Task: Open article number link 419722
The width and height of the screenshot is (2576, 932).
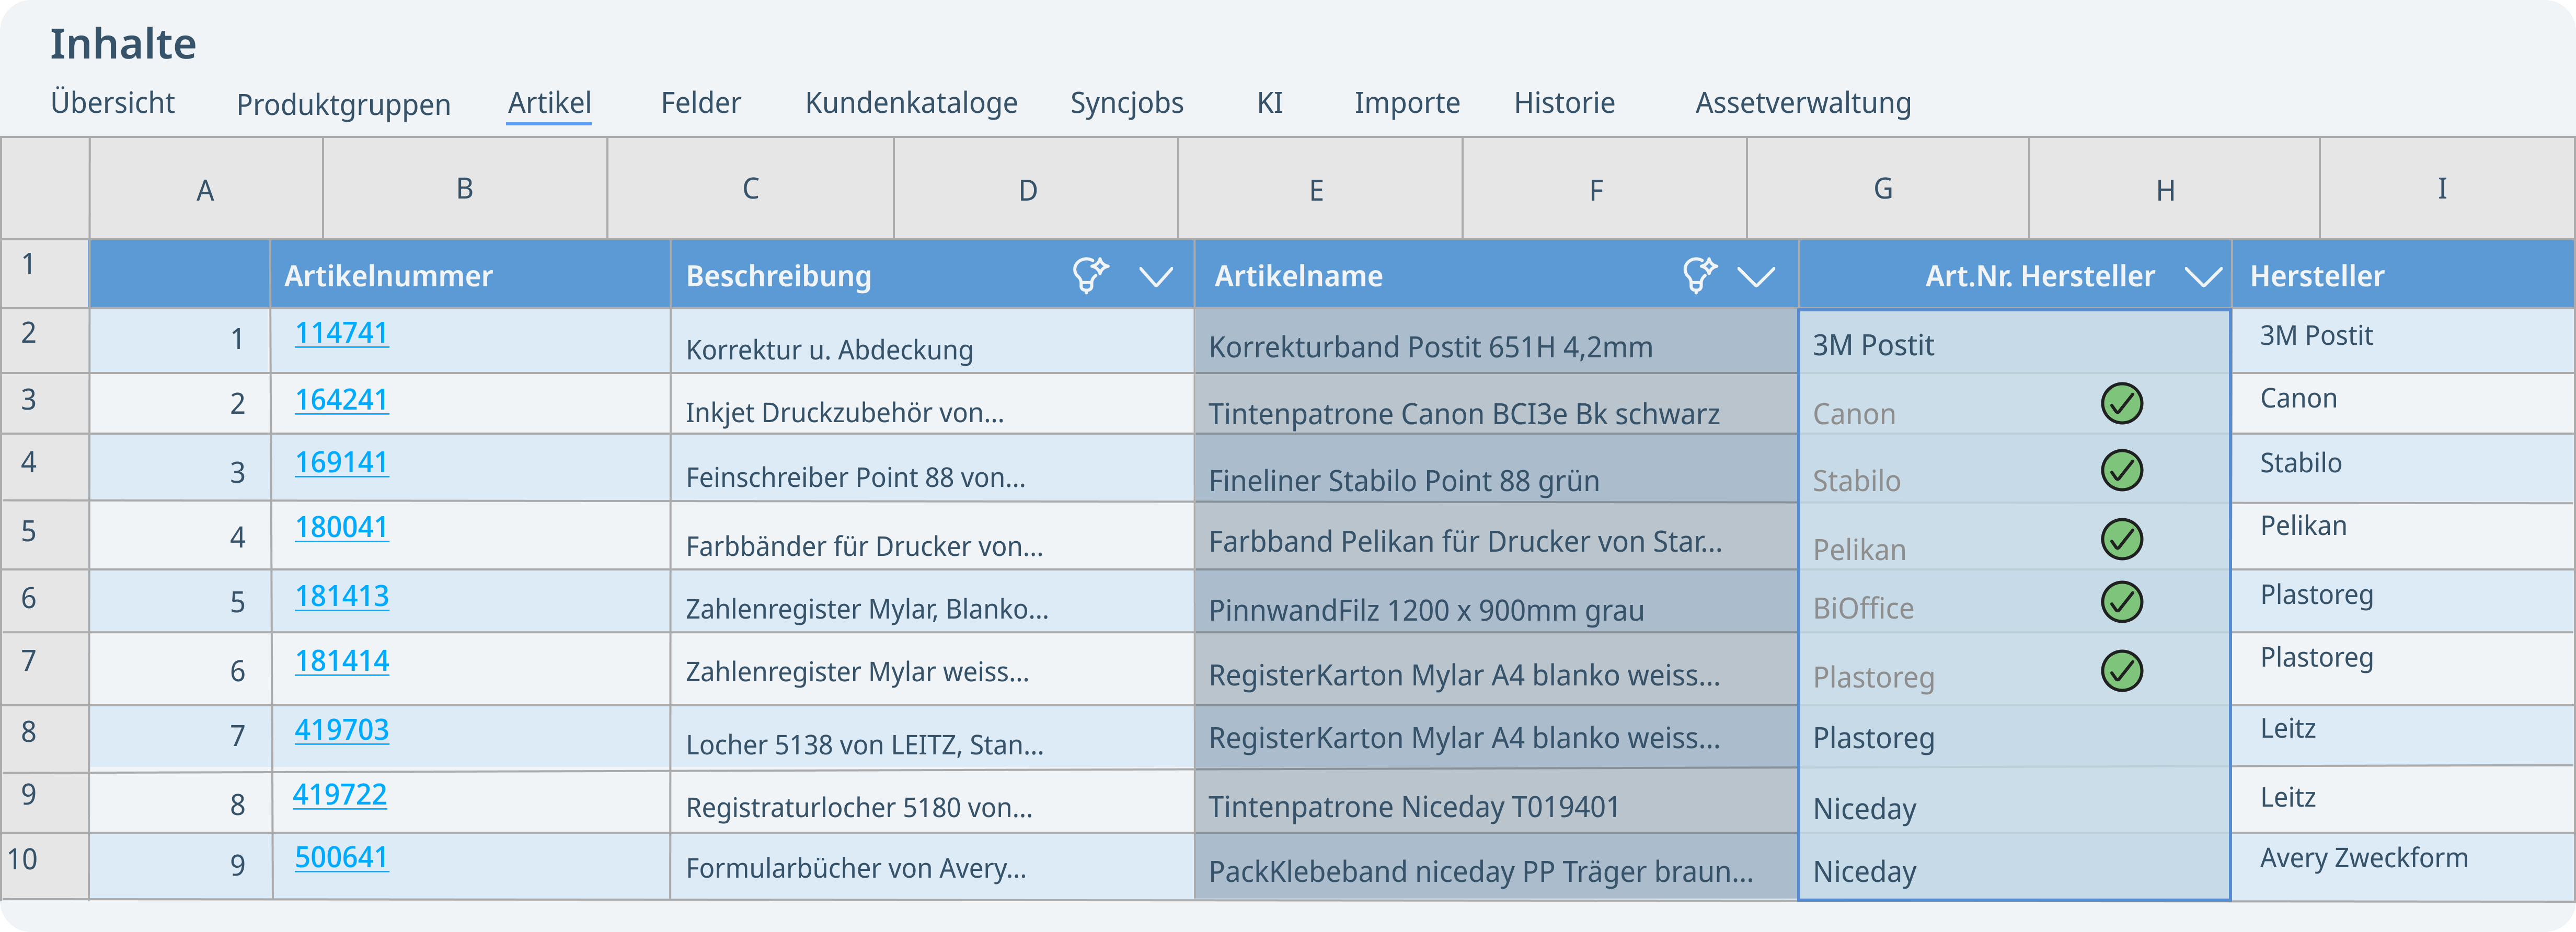Action: coord(339,795)
